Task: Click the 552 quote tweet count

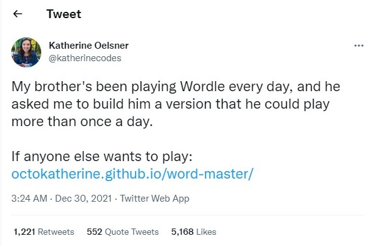Action: point(94,232)
